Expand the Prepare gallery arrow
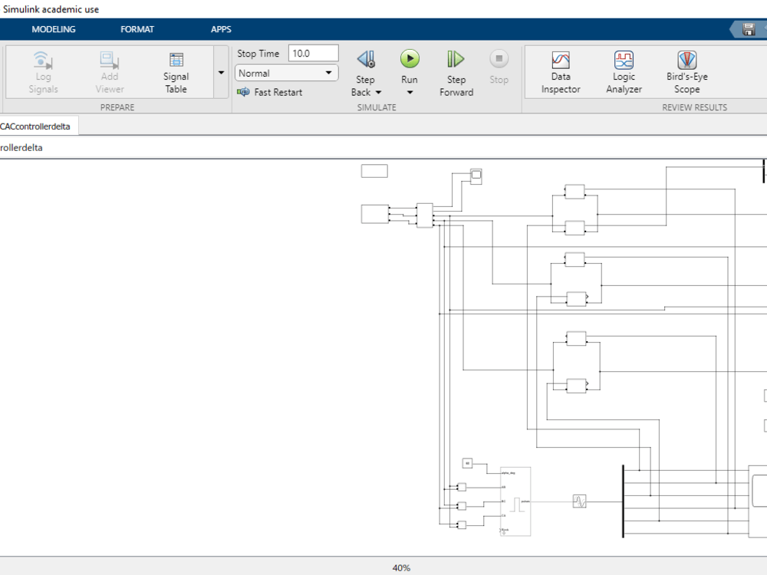This screenshot has height=575, width=767. coord(221,72)
